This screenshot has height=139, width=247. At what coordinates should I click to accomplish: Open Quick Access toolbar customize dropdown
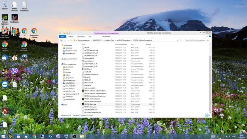point(69,33)
